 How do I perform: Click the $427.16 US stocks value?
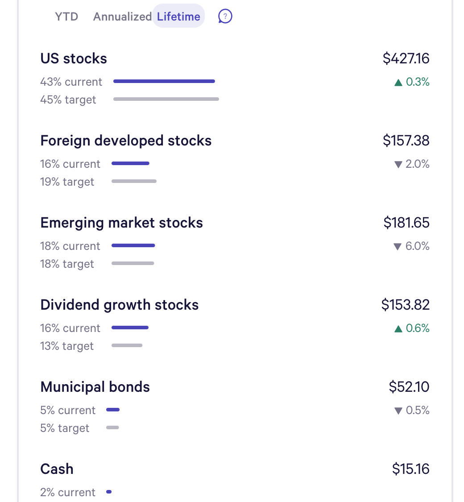pos(406,58)
